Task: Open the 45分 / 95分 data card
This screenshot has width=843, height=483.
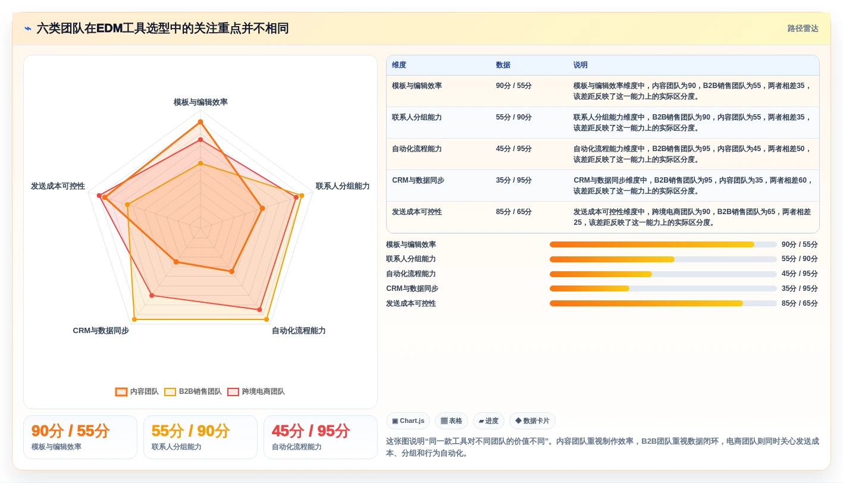Action: (x=321, y=437)
